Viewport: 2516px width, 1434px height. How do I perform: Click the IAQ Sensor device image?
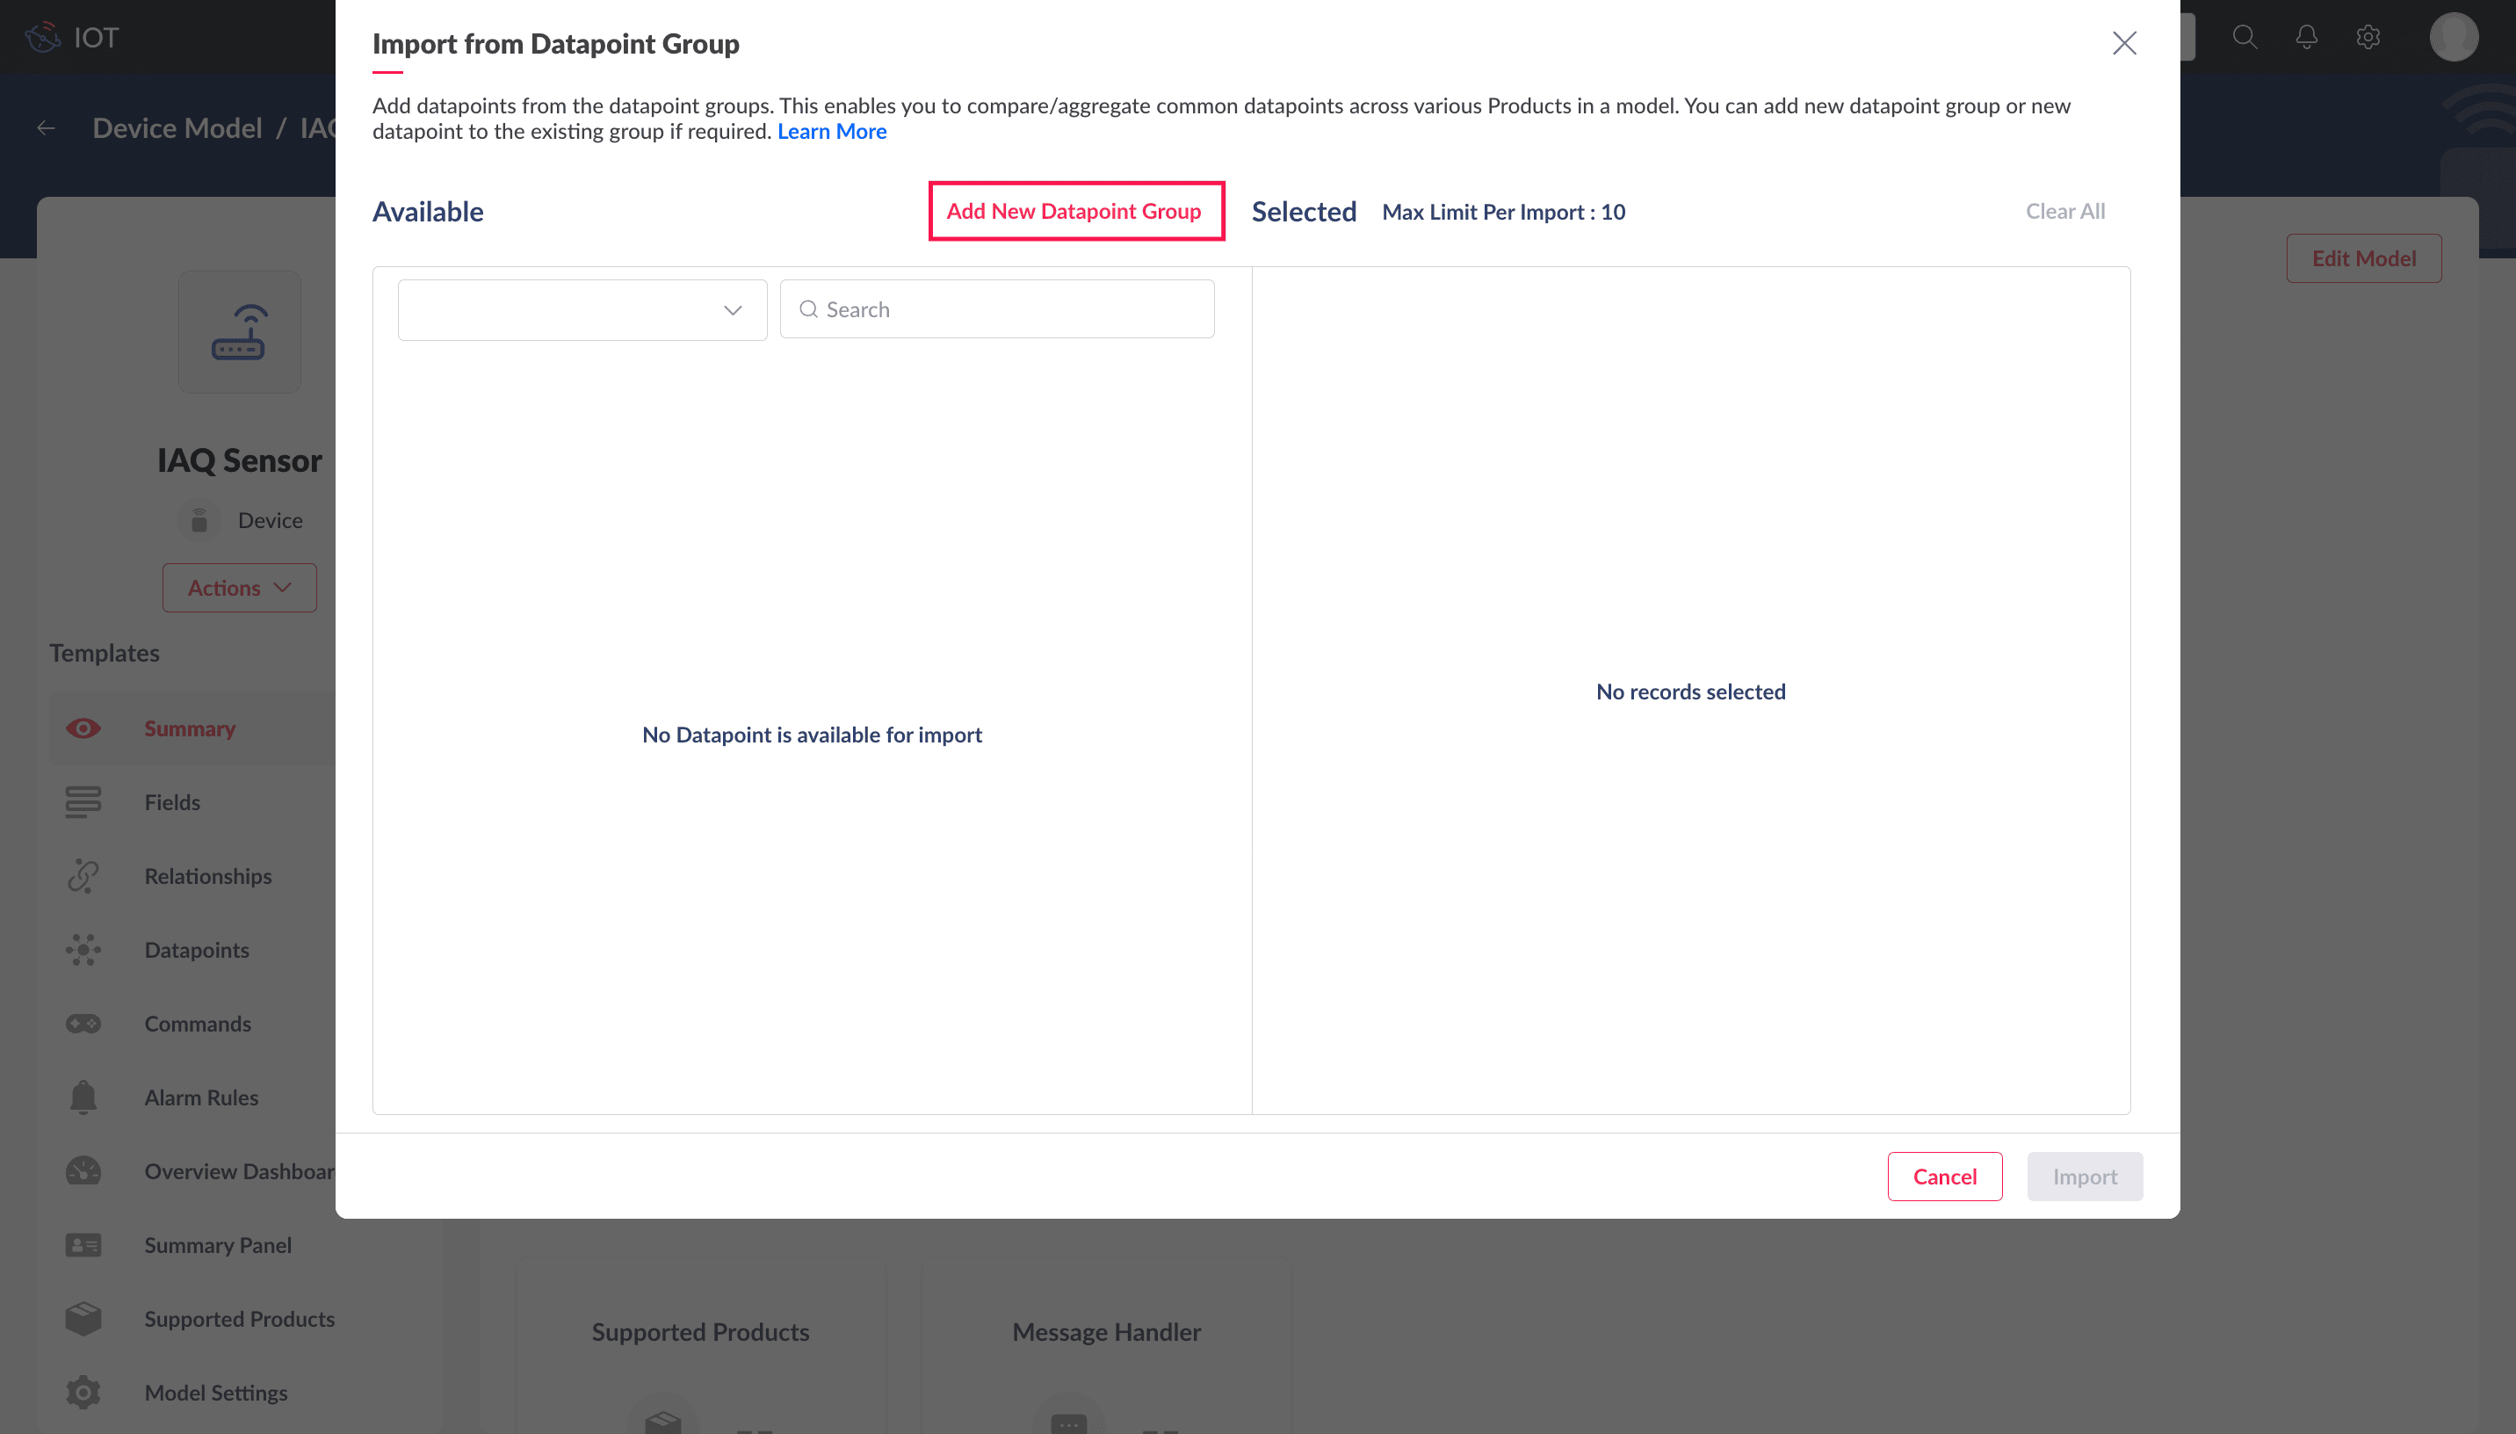point(239,332)
